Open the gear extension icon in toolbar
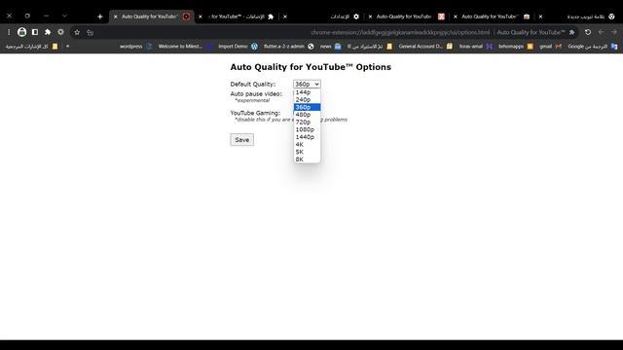This screenshot has width=623, height=350. [x=60, y=32]
